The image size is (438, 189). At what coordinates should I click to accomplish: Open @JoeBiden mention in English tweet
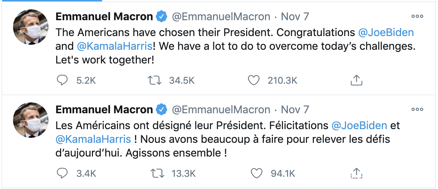[386, 32]
